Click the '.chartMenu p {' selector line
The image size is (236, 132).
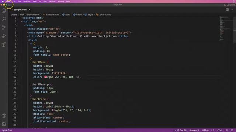pos(41,84)
